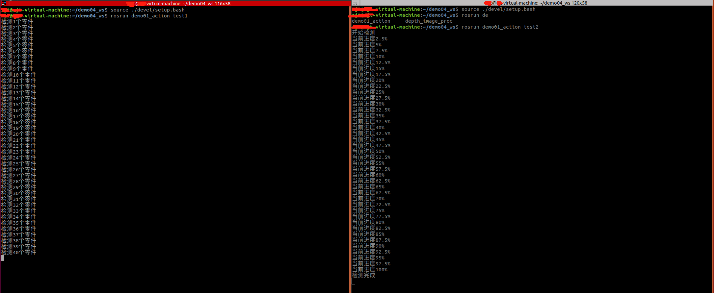This screenshot has width=714, height=293.
Task: Click the line '当前进度97.5%'
Action: [x=371, y=264]
